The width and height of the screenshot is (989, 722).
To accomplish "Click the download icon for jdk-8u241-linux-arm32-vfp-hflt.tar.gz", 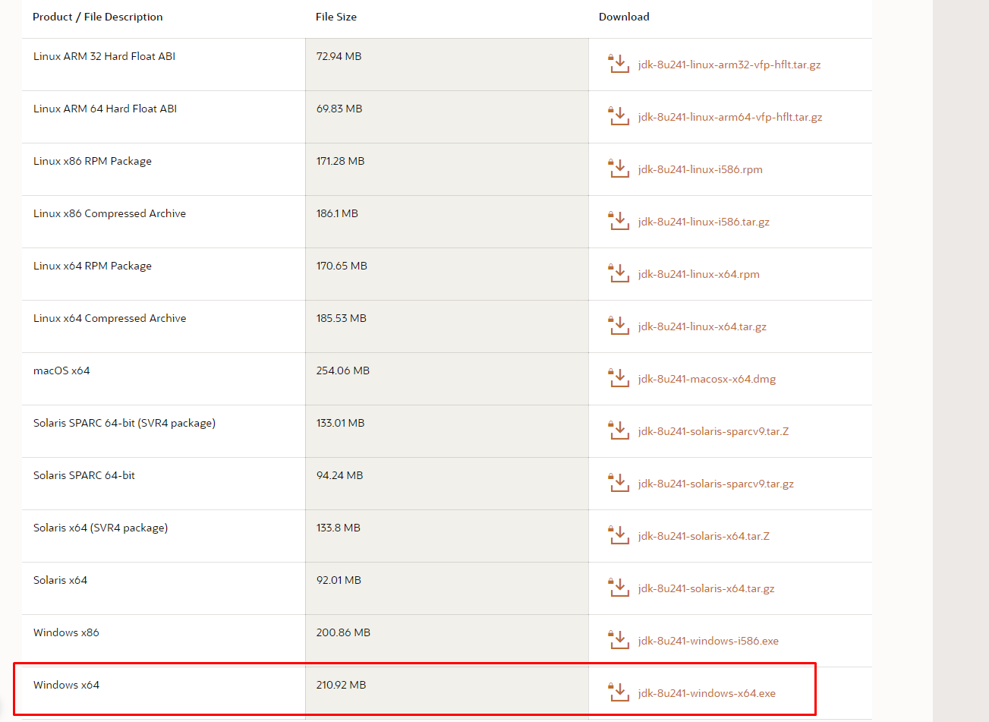I will [619, 64].
